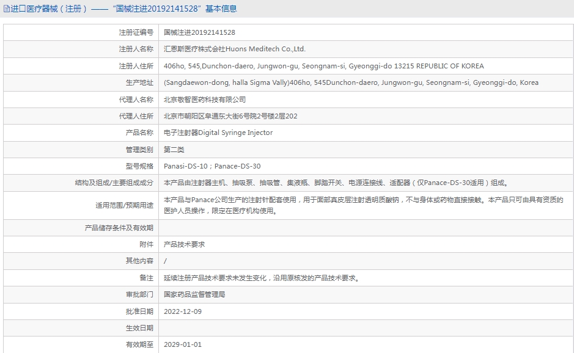Select approval date 2022-12-09
The image size is (574, 353).
coord(183,311)
